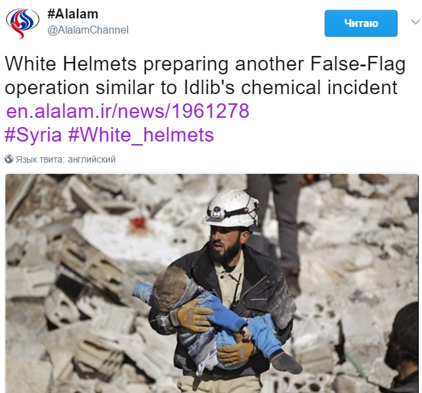Viewport: 422px width, 393px height.
Task: Click the Язык твита: английский label
Action: point(66,159)
